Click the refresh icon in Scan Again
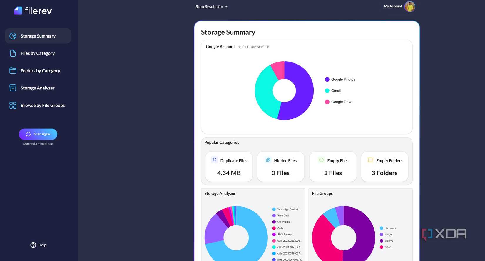 [29, 134]
